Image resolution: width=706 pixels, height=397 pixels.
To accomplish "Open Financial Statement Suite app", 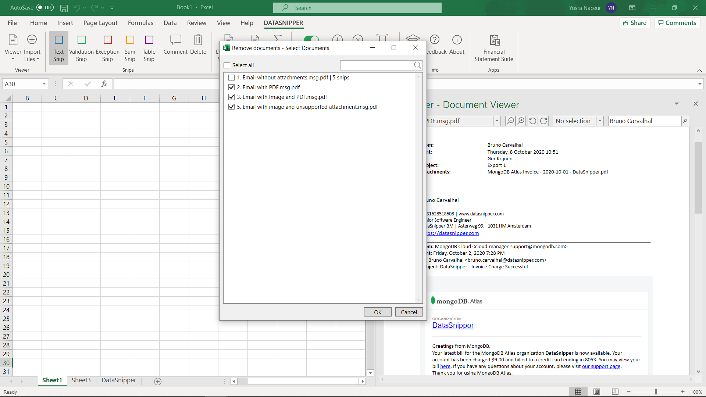I will (x=494, y=48).
